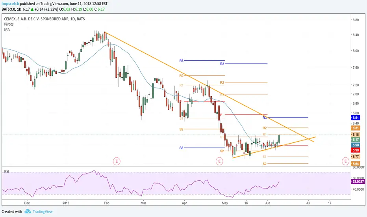The width and height of the screenshot is (367, 217).
Task: Click the purple 53.9237 RSI value tag
Action: 358,181
